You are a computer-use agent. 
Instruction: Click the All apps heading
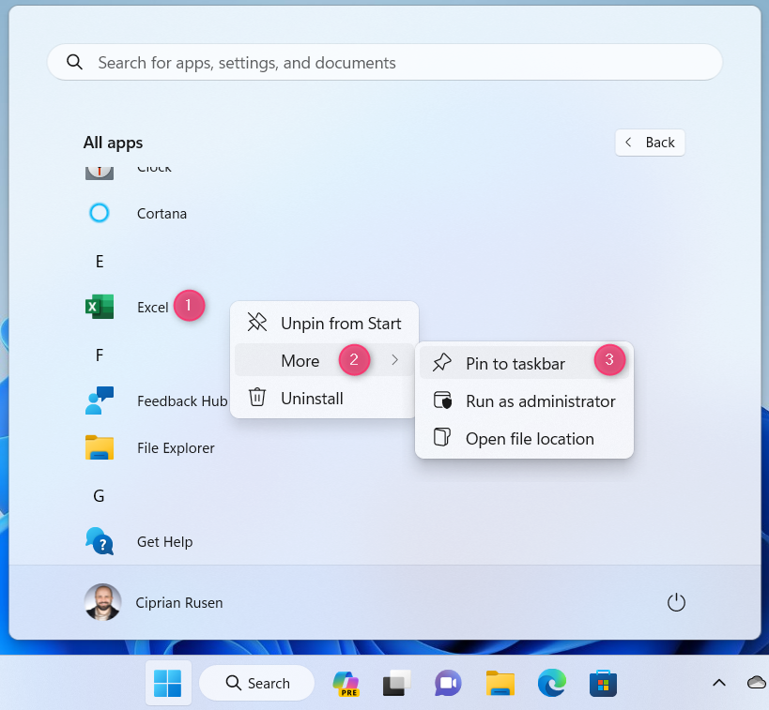(113, 144)
